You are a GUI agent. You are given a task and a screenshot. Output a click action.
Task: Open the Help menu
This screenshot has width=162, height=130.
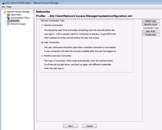pos(9,7)
